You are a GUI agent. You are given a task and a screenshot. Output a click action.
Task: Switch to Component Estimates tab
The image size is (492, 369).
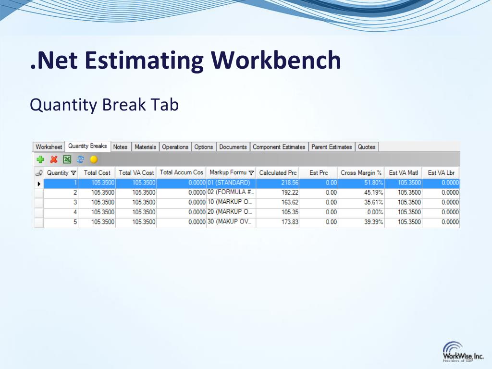[279, 147]
